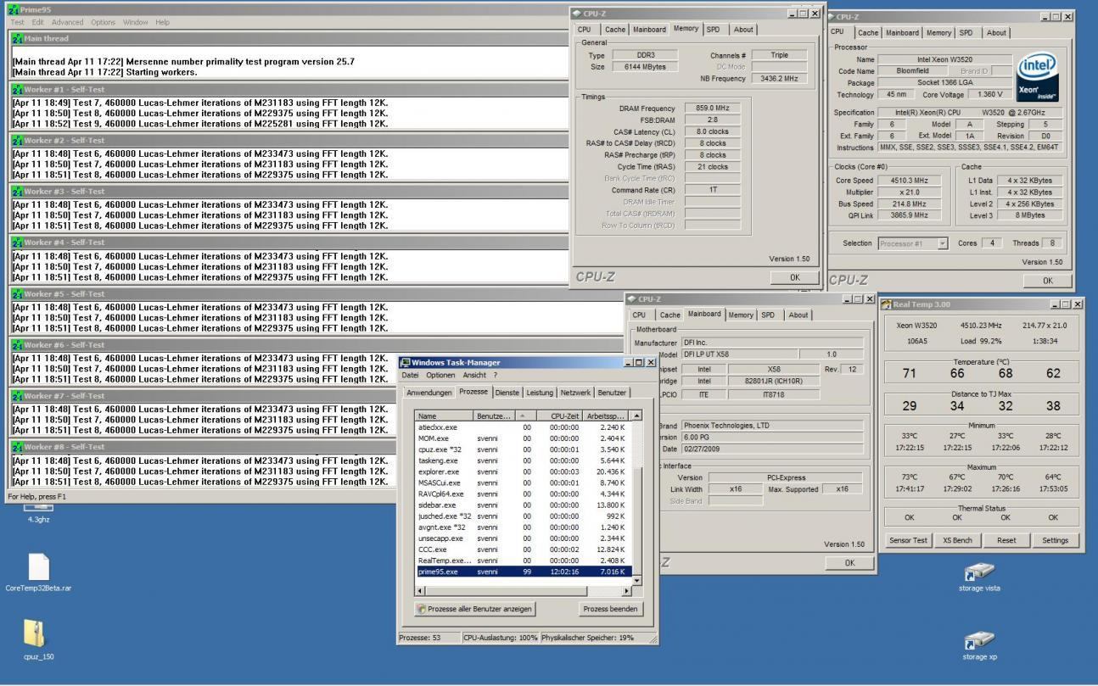This screenshot has width=1098, height=686.
Task: Click the Worker #3 Self-Test window icon
Action: 18,192
